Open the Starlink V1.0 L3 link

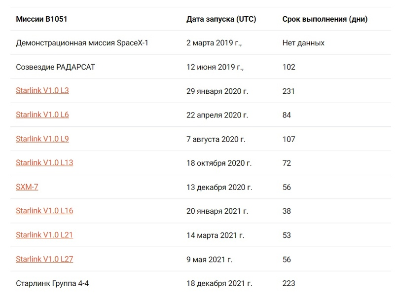tap(42, 91)
